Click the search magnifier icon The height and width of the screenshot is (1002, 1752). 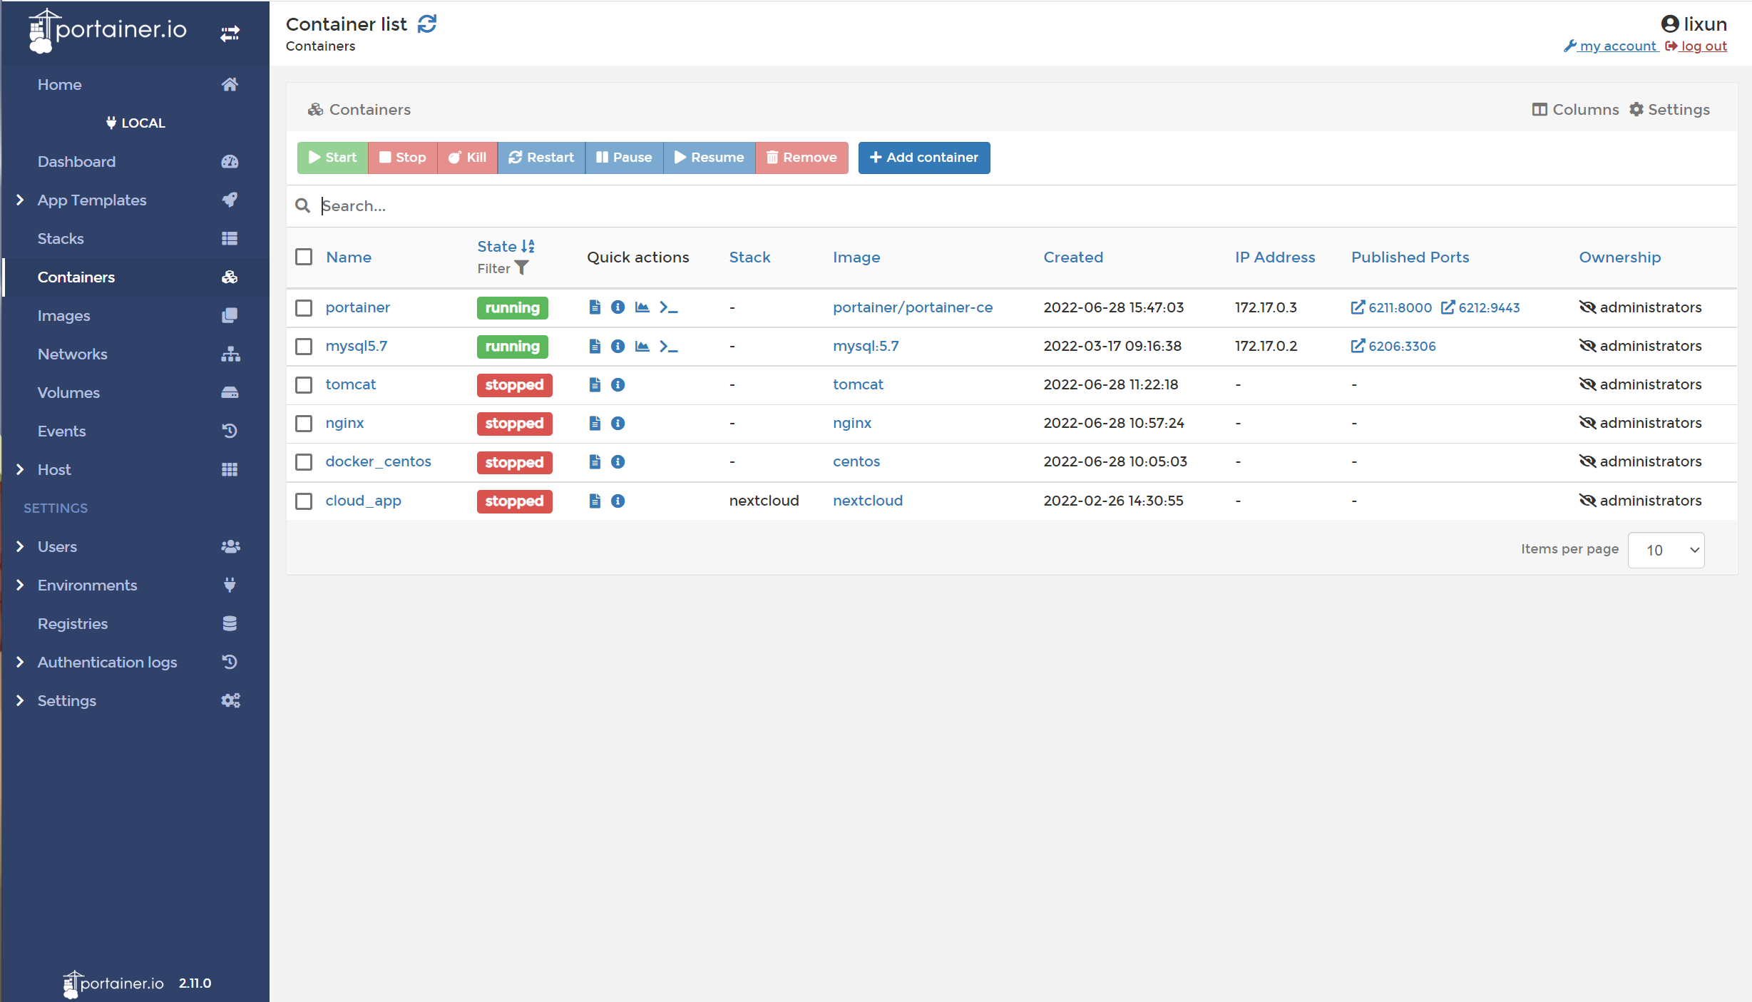pyautogui.click(x=302, y=205)
